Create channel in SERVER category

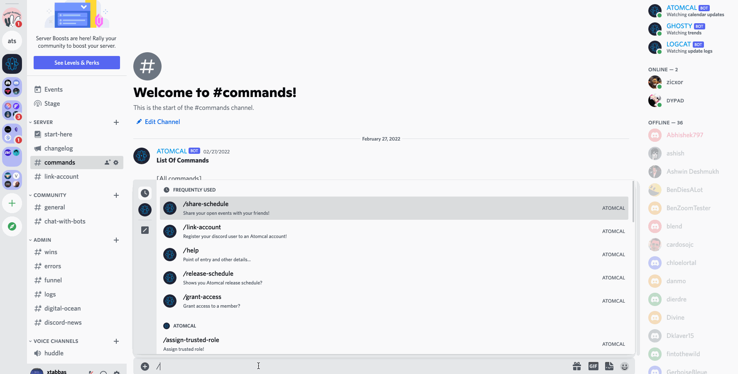pyautogui.click(x=116, y=122)
